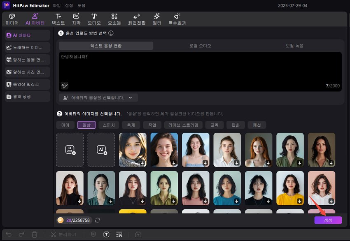350x241 pixels.
Task: Click the AI writing wand icon below the text box
Action: tap(65, 86)
